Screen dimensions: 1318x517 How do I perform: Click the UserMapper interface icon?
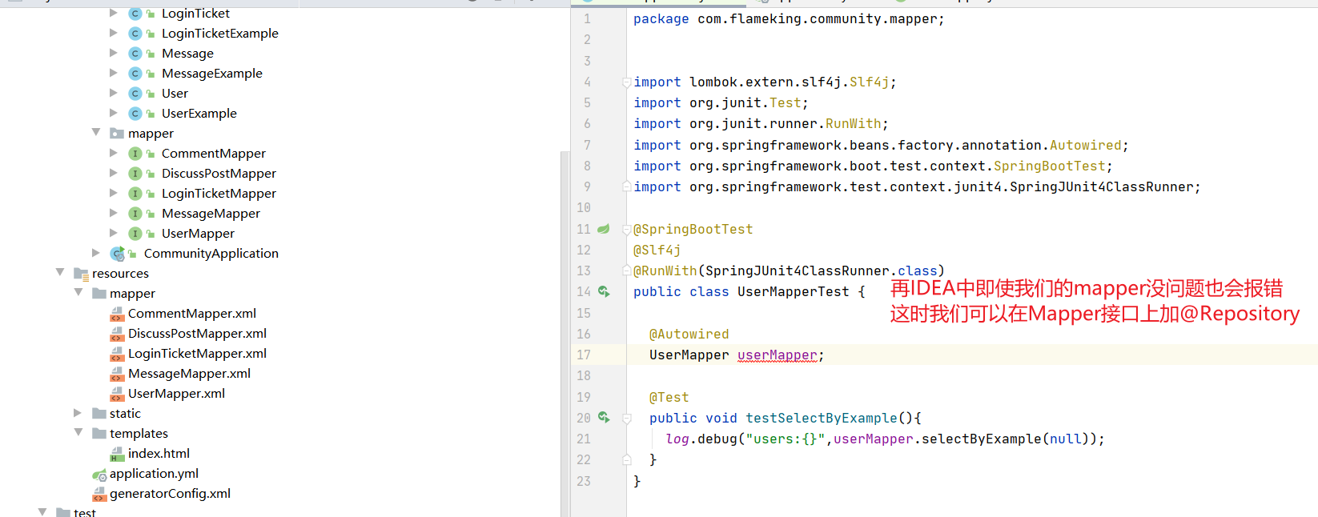pos(135,234)
